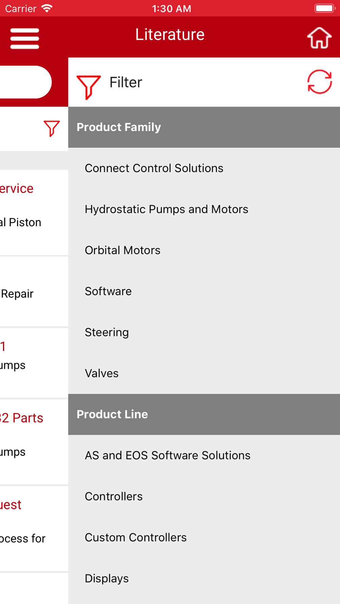Tap the Product Family section header
Screen dimensions: 340x604
point(204,127)
